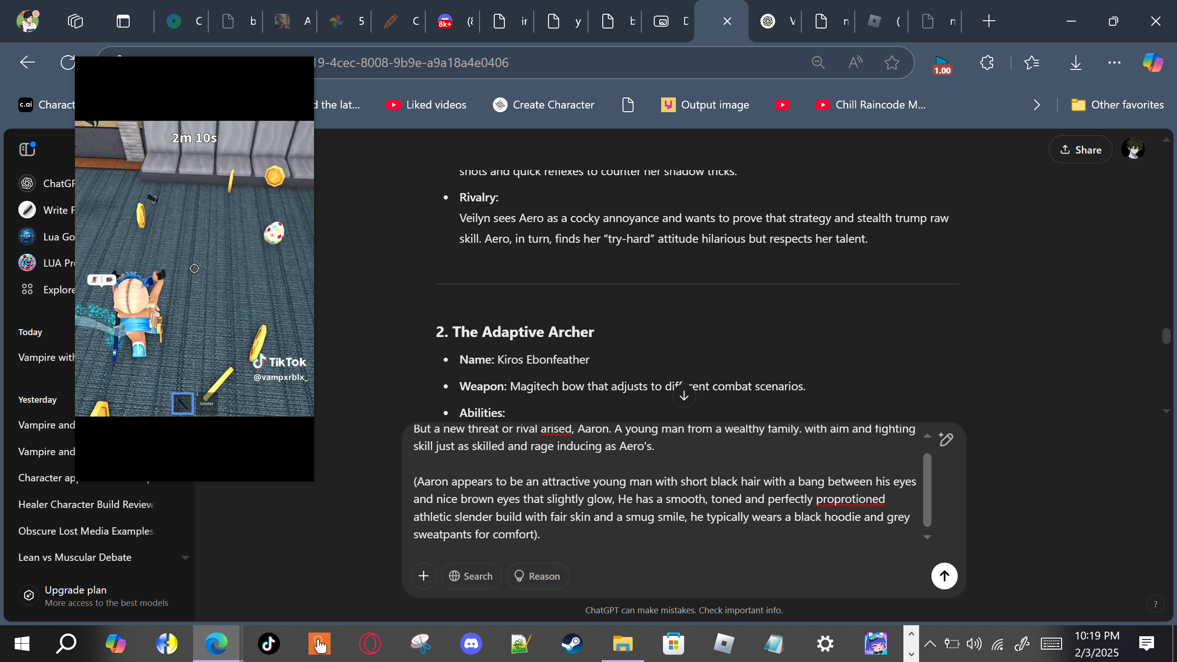
Task: Switch to the tab with 8k+ badge
Action: pos(453,21)
